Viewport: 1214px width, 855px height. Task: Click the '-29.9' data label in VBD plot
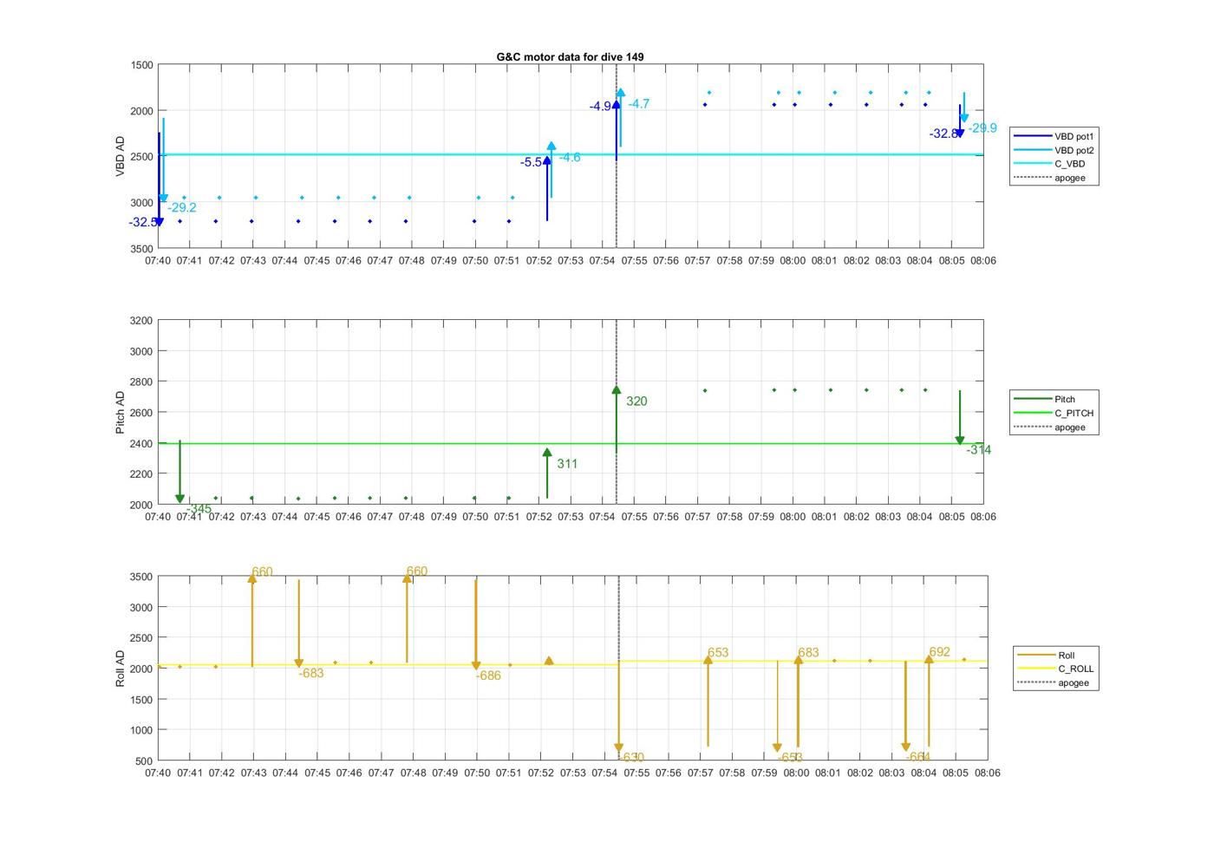click(982, 127)
